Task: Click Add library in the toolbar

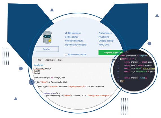Action: pyautogui.click(x=50, y=60)
